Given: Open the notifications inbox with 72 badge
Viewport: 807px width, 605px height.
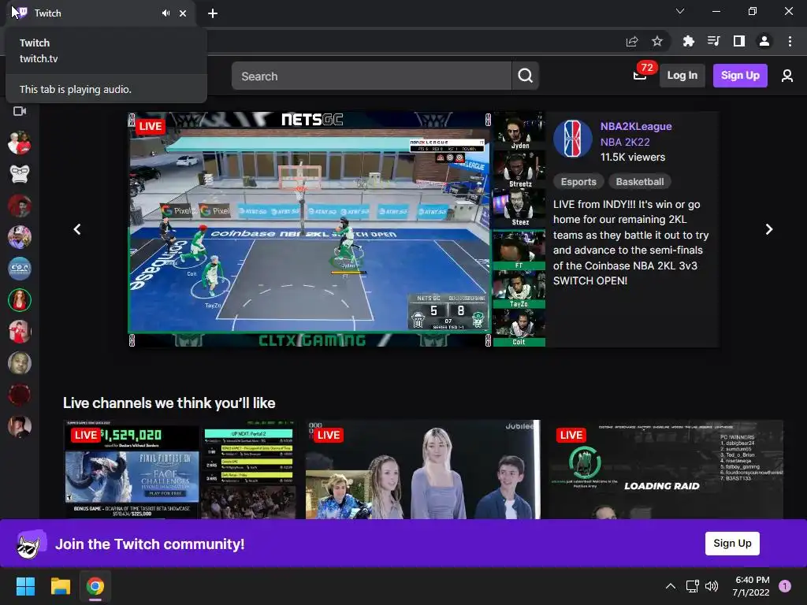Looking at the screenshot, I should 640,76.
